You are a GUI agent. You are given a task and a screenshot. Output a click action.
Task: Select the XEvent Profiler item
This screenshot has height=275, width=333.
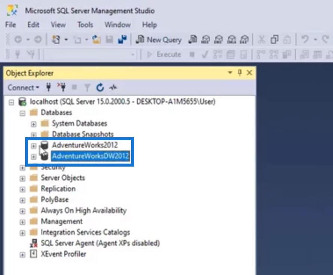pyautogui.click(x=63, y=254)
